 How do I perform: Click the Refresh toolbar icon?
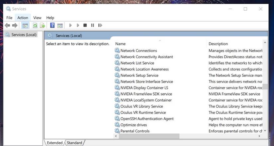point(35,26)
